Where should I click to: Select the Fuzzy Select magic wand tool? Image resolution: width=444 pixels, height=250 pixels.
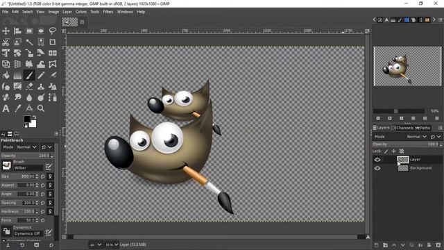tap(29, 42)
